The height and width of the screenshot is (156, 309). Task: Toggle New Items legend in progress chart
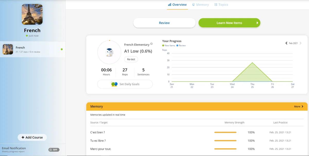[169, 45]
